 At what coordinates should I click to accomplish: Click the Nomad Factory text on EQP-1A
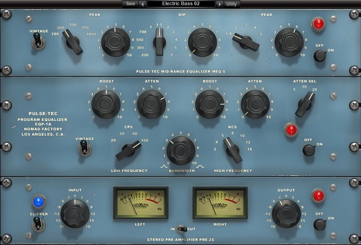coord(43,129)
